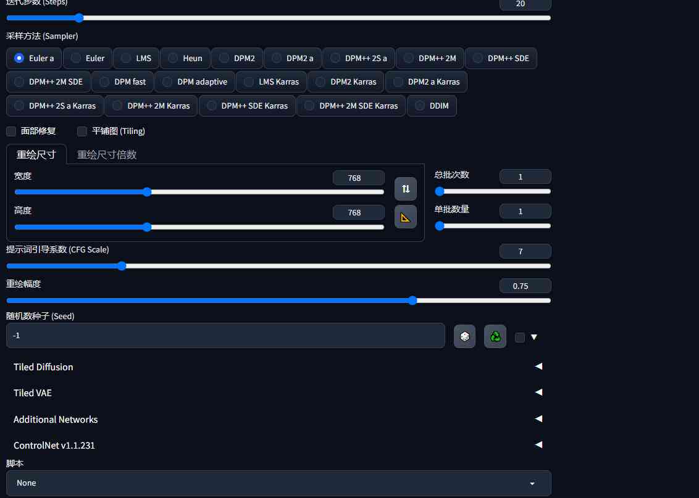Expand the Tiled VAE section
Screen dimensions: 699x498
[x=278, y=392]
